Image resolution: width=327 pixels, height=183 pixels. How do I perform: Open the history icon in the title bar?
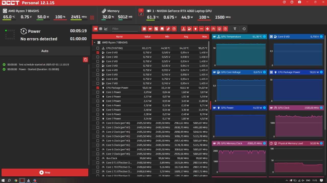tap(284, 2)
